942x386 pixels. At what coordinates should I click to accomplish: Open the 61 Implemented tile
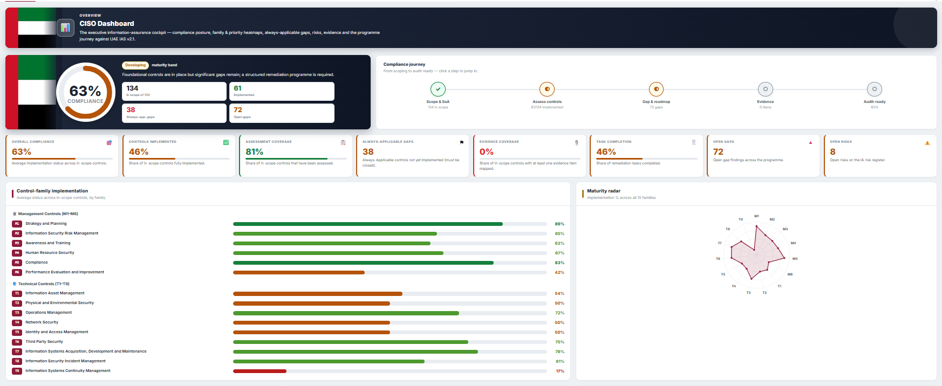(x=282, y=92)
